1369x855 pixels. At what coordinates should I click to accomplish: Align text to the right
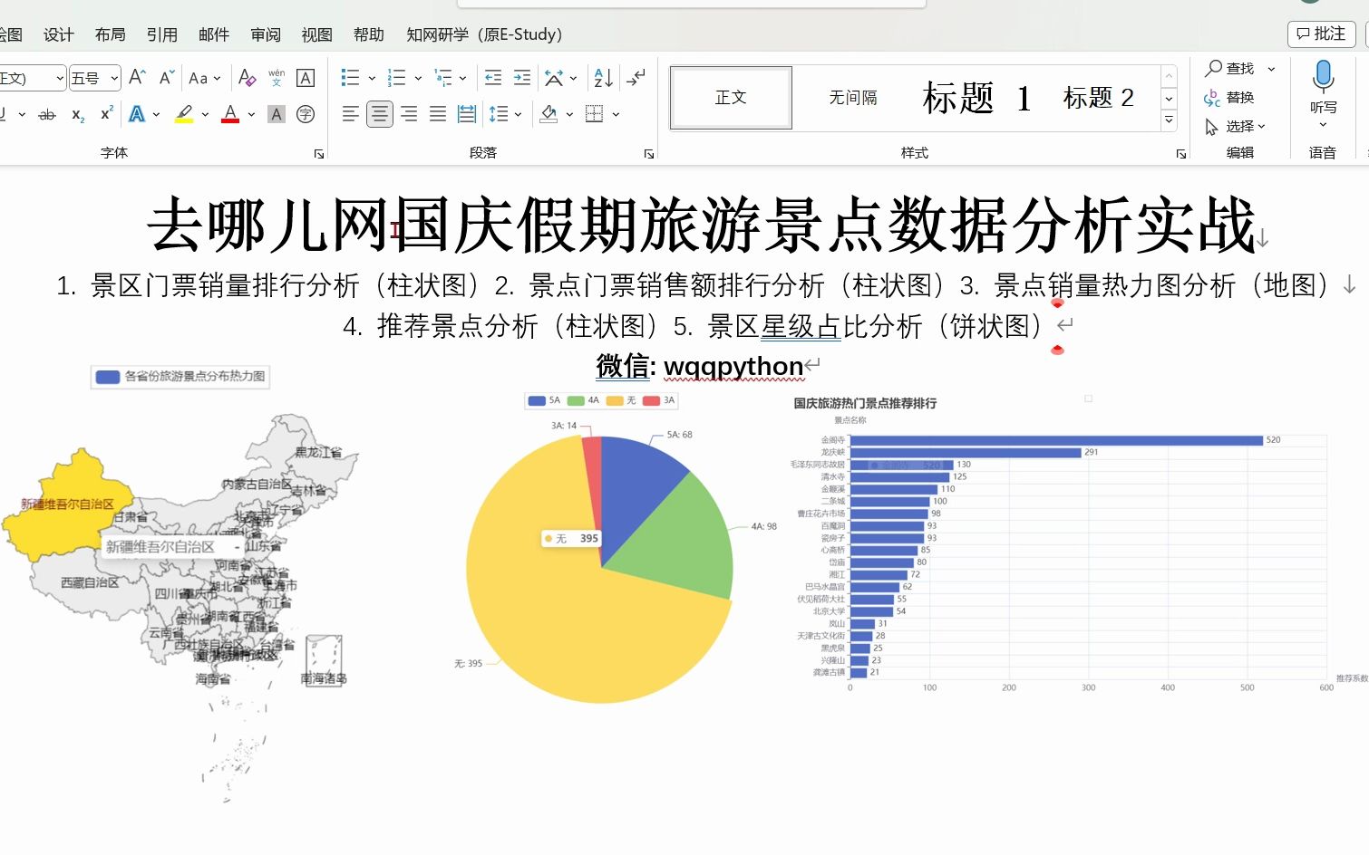point(409,114)
